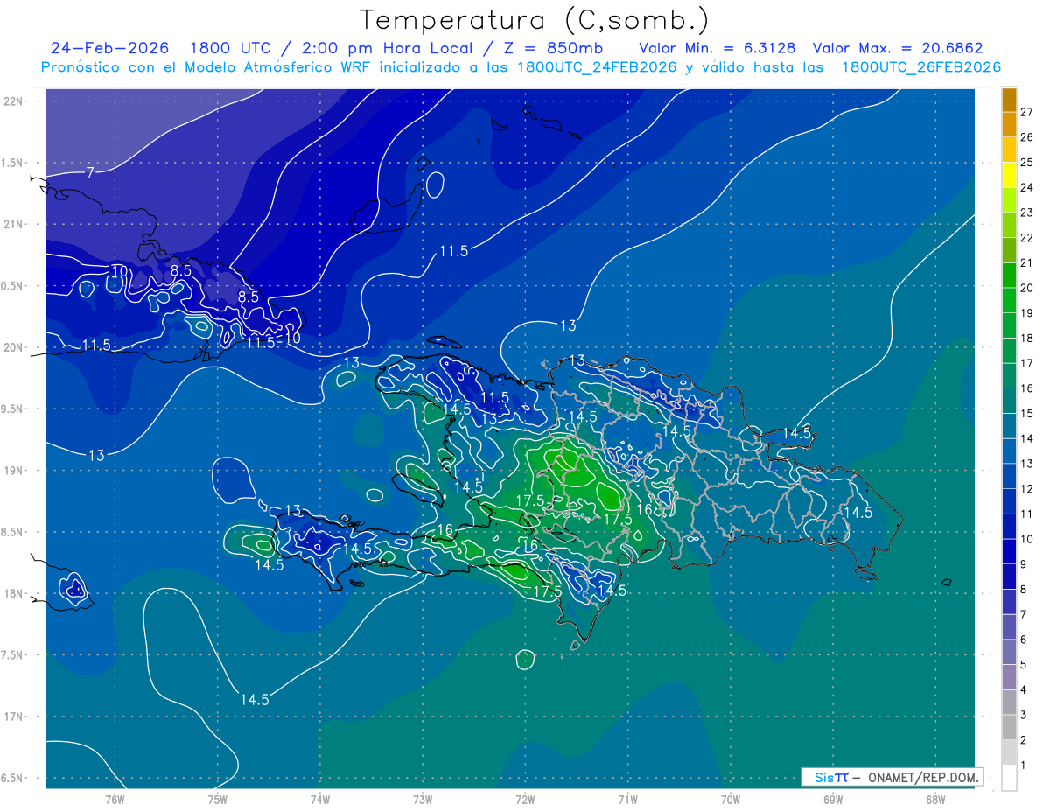
Task: Click the '7' contour label on the map
Action: click(90, 172)
